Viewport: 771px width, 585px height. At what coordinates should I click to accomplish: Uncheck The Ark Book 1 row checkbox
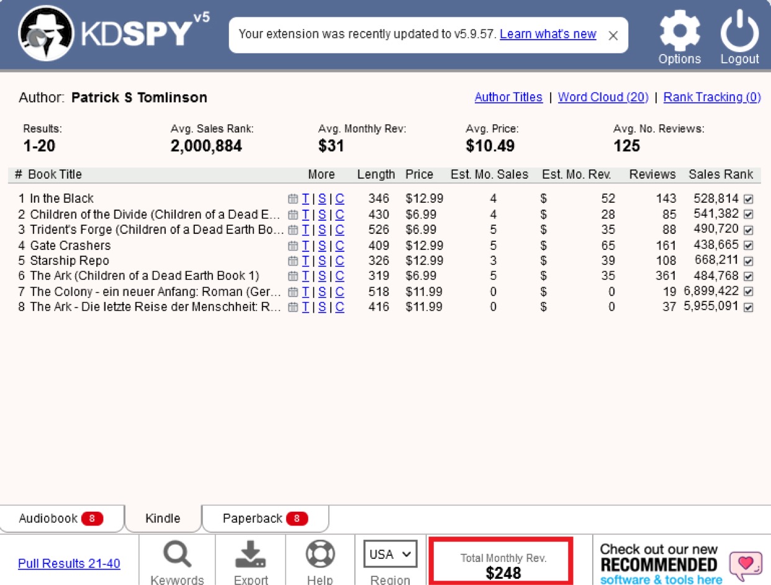click(748, 276)
